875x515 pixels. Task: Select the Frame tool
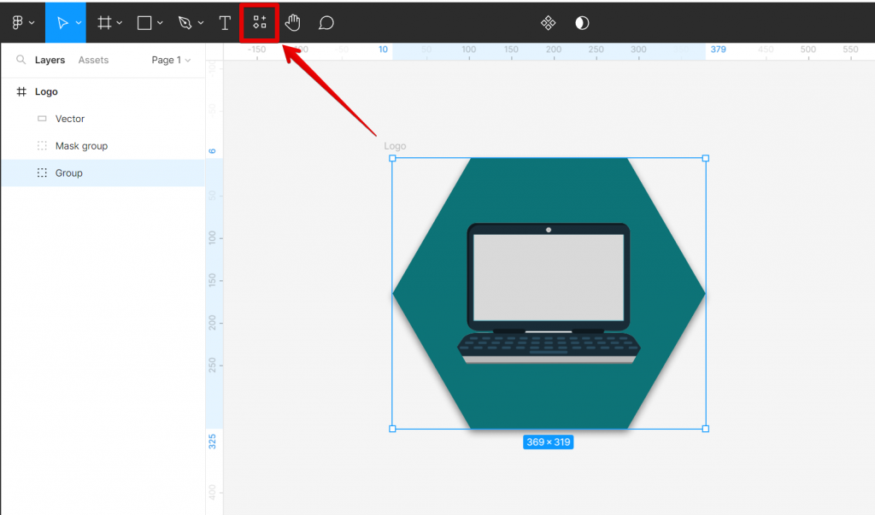[103, 22]
